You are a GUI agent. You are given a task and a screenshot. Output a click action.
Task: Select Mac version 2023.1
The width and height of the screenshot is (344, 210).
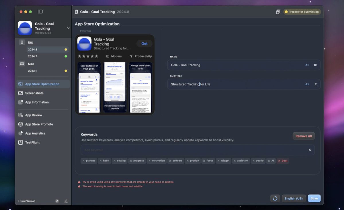[x=48, y=71]
